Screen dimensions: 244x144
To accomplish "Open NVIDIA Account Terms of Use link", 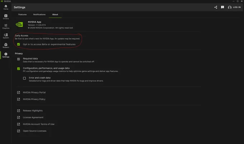I will click(x=39, y=124).
